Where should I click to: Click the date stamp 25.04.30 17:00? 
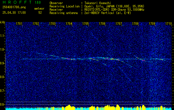pyautogui.click(x=14, y=13)
